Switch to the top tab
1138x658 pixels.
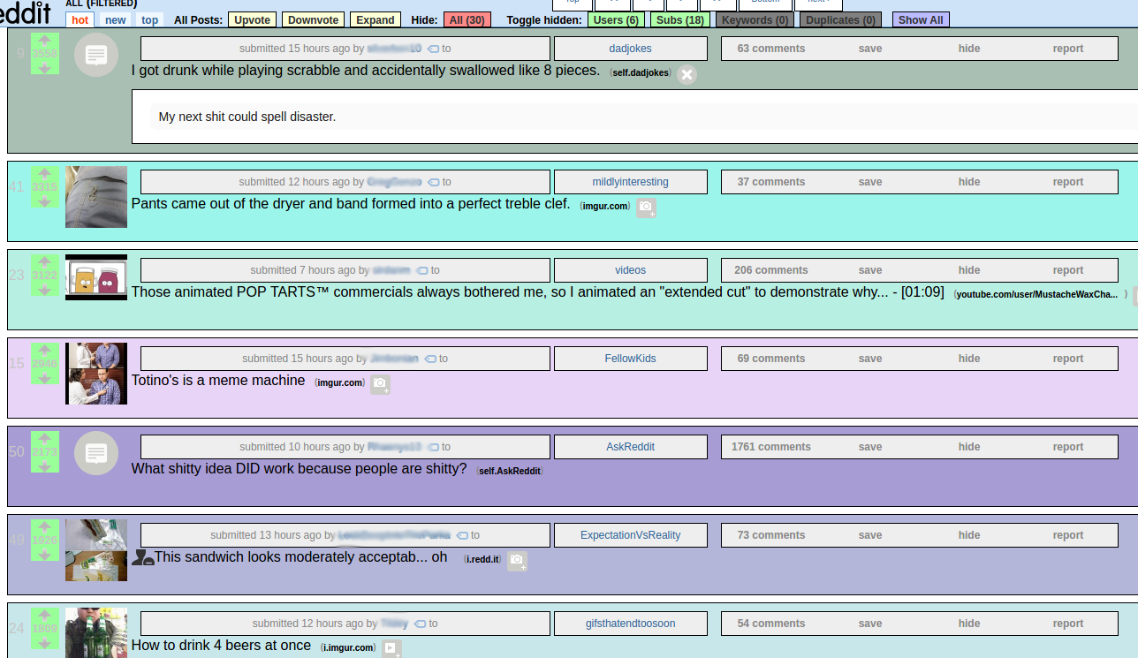coord(150,20)
